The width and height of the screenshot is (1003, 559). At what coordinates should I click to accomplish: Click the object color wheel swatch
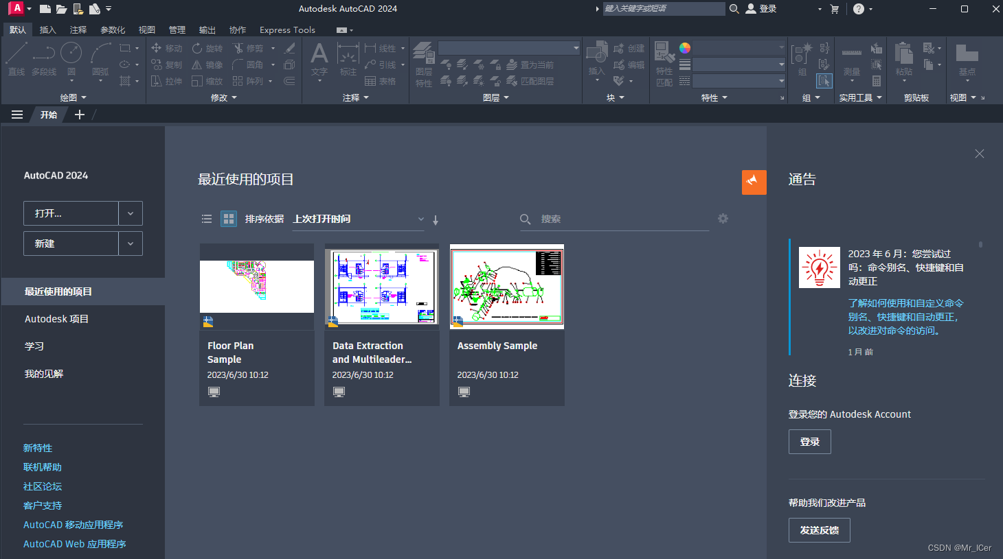(x=685, y=47)
